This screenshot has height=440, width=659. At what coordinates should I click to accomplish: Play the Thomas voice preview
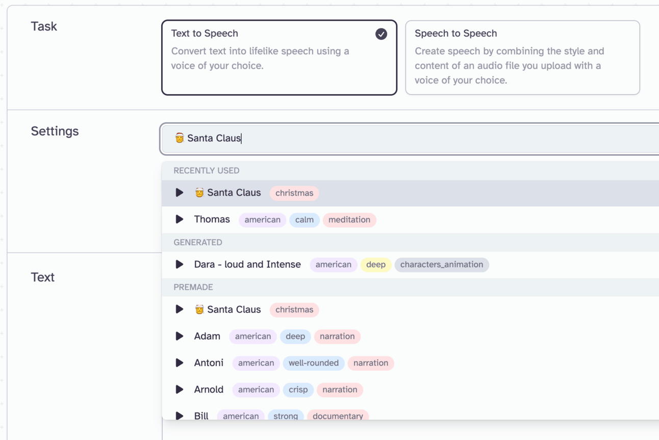[180, 219]
